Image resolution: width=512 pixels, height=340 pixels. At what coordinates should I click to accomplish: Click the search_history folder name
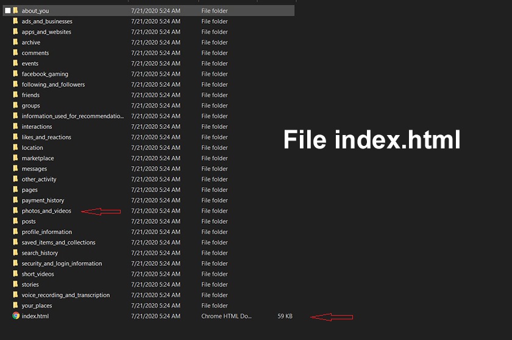pos(40,253)
